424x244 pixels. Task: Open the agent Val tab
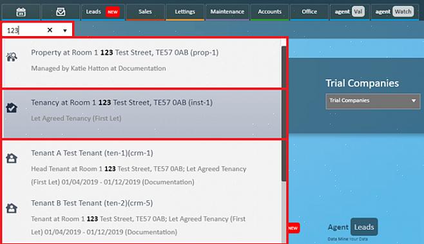350,12
